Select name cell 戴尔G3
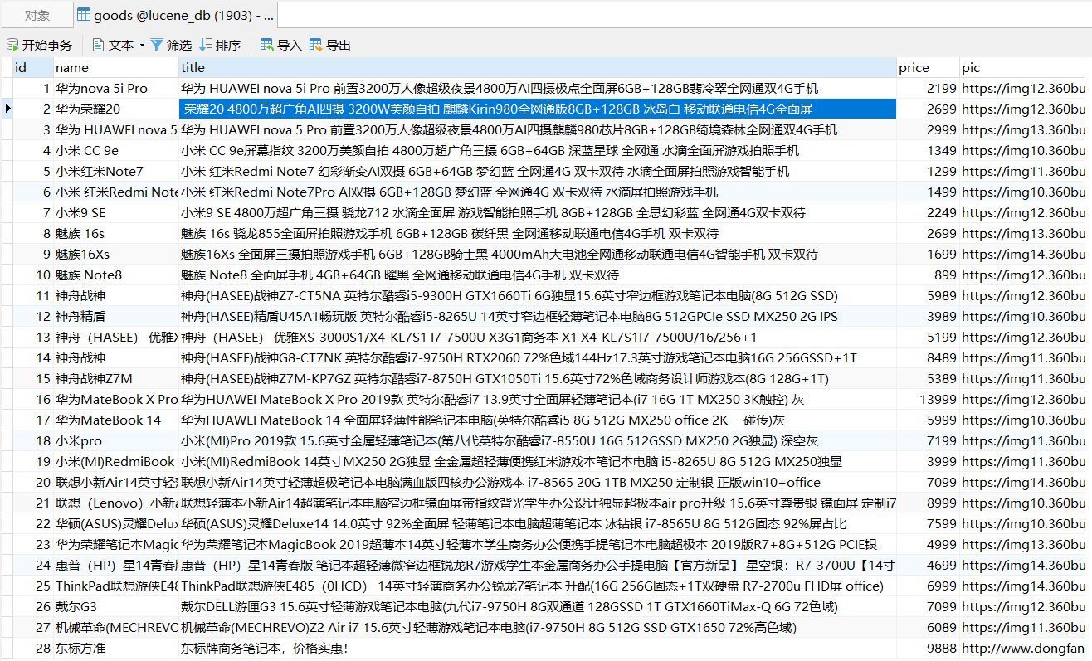Screen dimensions: 1092x661 (116, 606)
